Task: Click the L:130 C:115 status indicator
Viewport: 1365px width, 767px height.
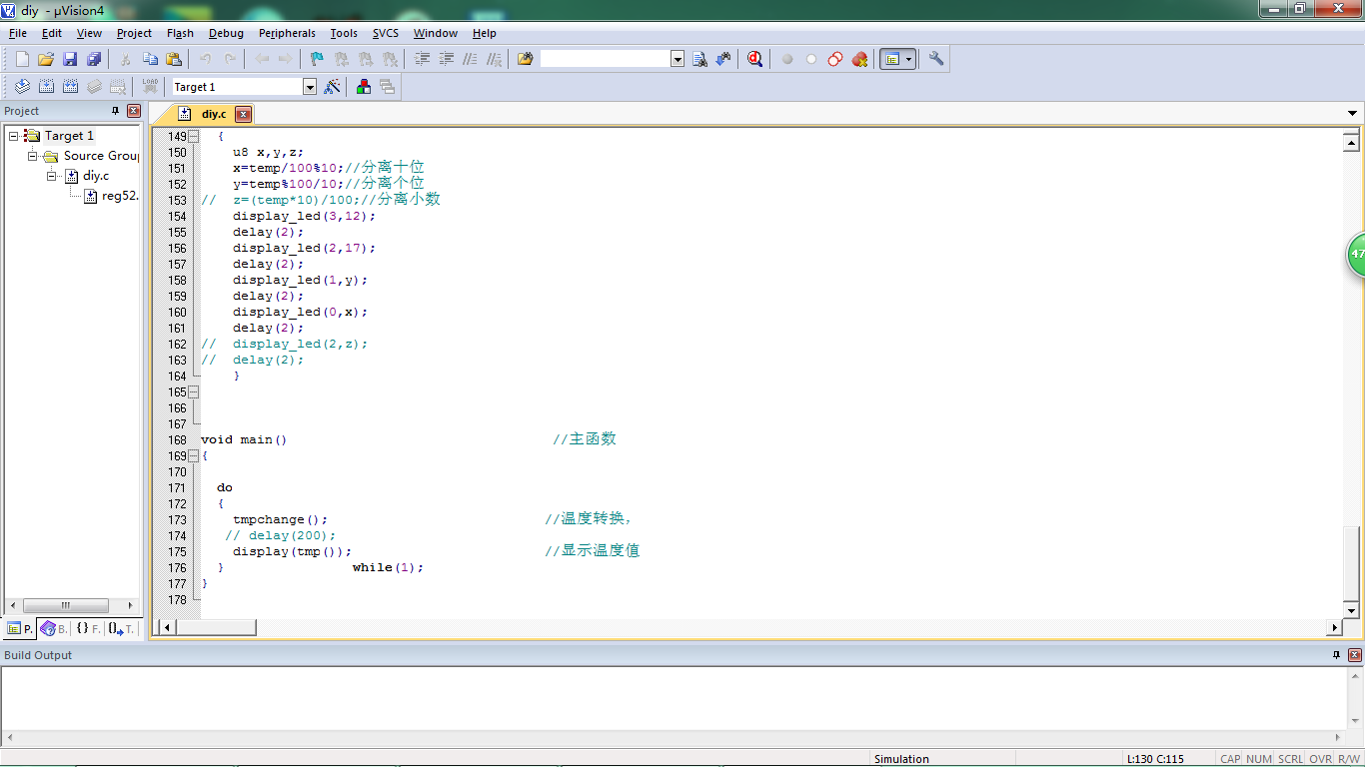Action: click(x=1156, y=759)
